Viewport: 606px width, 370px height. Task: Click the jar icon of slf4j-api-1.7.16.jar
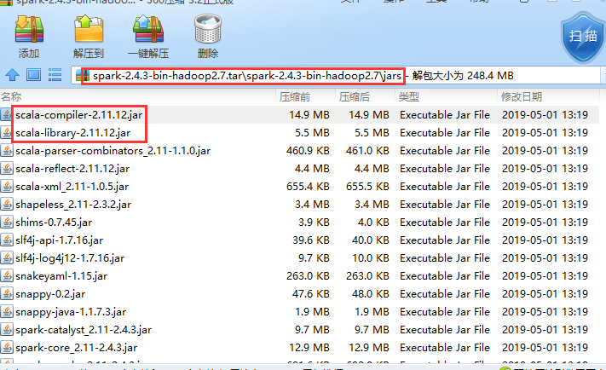click(7, 240)
